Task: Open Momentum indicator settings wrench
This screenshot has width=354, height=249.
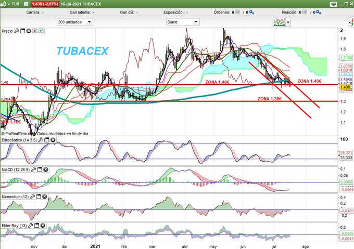Action: pos(32,196)
